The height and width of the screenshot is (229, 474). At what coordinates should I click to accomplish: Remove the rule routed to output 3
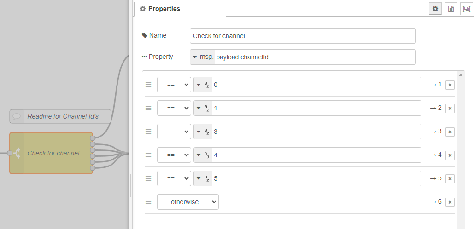pos(450,132)
